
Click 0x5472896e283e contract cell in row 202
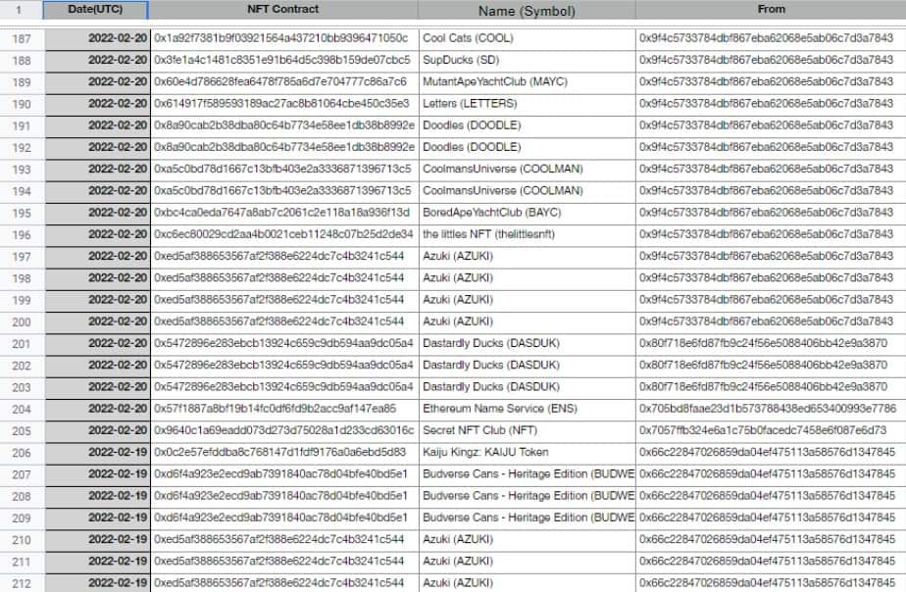pos(283,365)
